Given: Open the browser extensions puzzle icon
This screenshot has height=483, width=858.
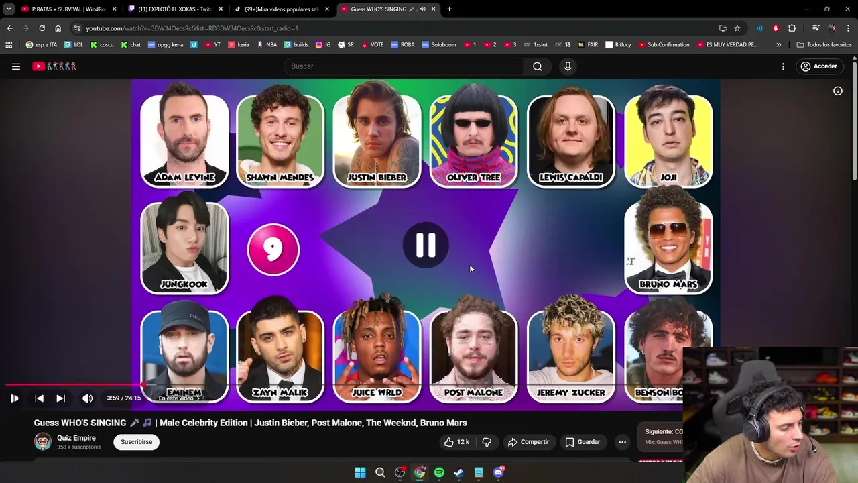Looking at the screenshot, I should (792, 28).
